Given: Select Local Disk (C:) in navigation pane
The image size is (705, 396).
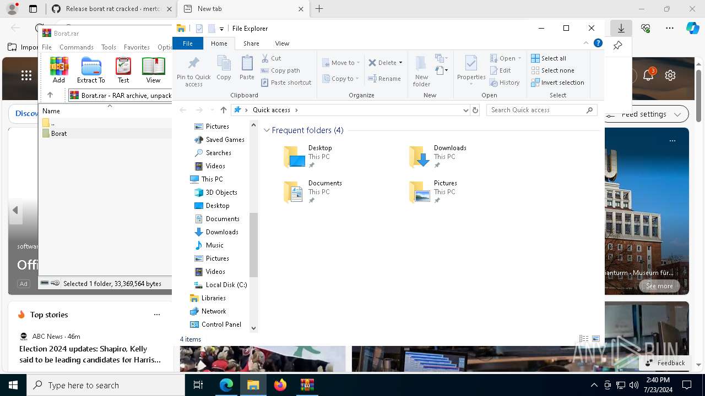Looking at the screenshot, I should coord(220,285).
